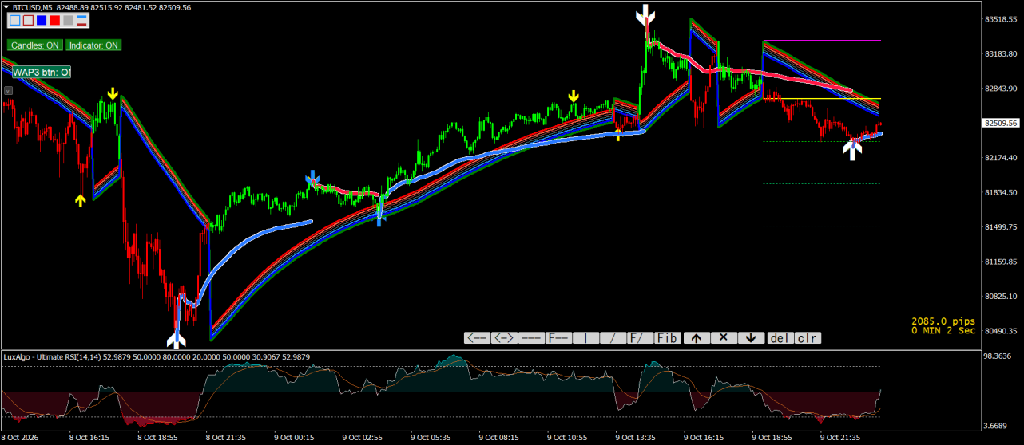Select the trendline '/' drawing tool

coord(613,338)
